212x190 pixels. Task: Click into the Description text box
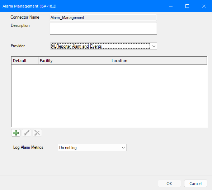tap(103, 29)
